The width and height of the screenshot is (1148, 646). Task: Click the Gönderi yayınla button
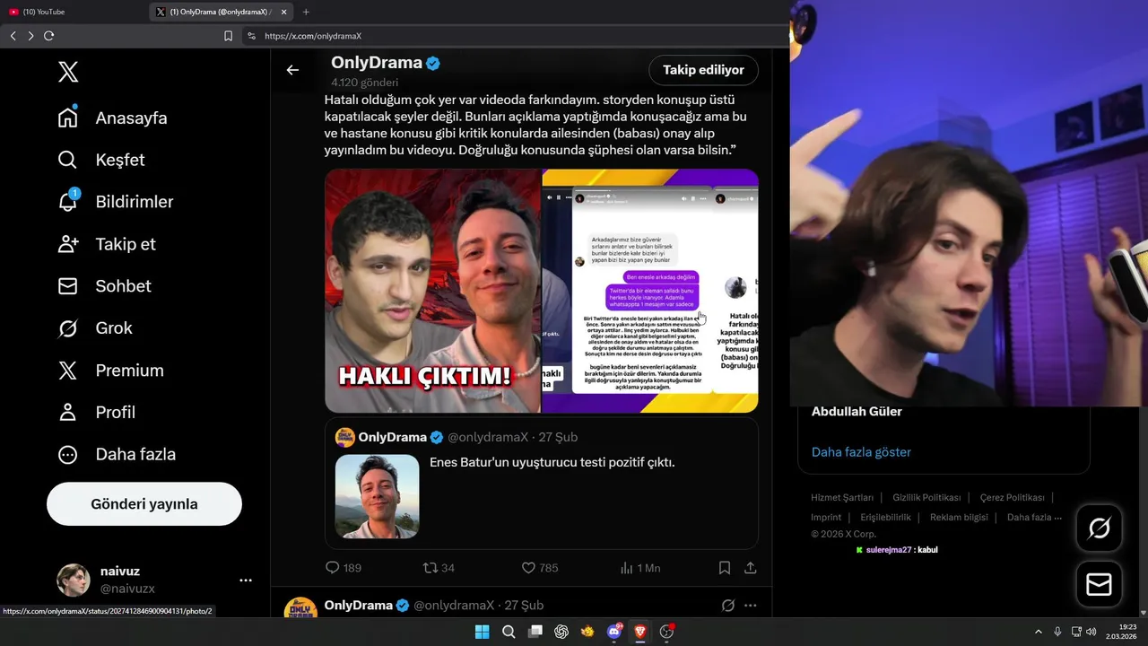point(144,504)
